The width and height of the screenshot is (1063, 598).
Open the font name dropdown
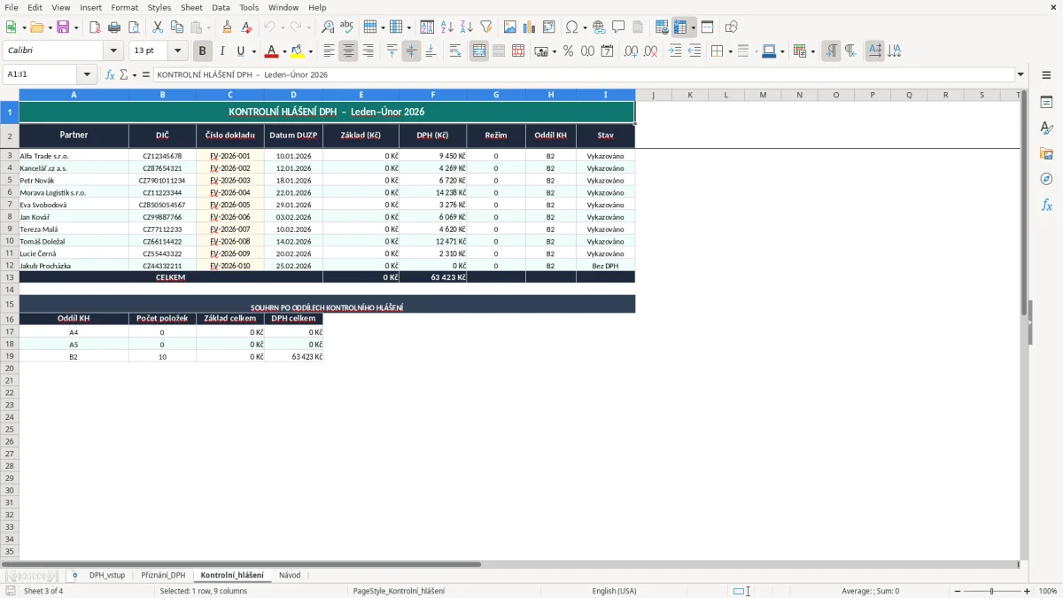coord(113,51)
